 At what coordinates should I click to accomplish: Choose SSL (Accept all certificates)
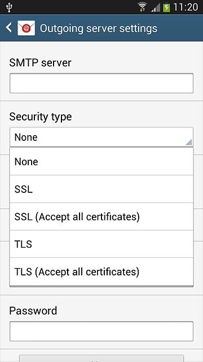[101, 217]
